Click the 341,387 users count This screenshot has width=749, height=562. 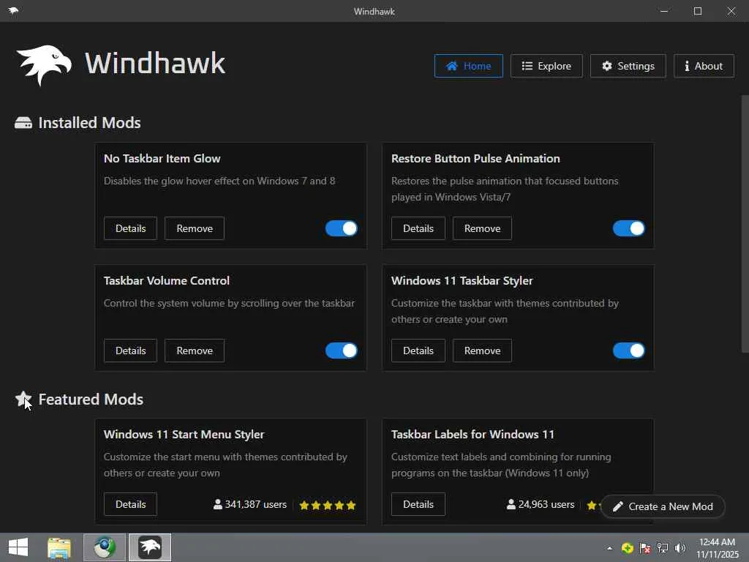250,505
